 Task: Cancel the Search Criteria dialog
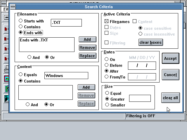point(171,75)
